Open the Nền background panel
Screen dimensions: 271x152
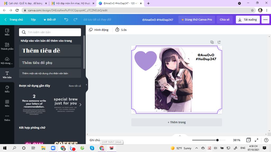click(x=7, y=103)
